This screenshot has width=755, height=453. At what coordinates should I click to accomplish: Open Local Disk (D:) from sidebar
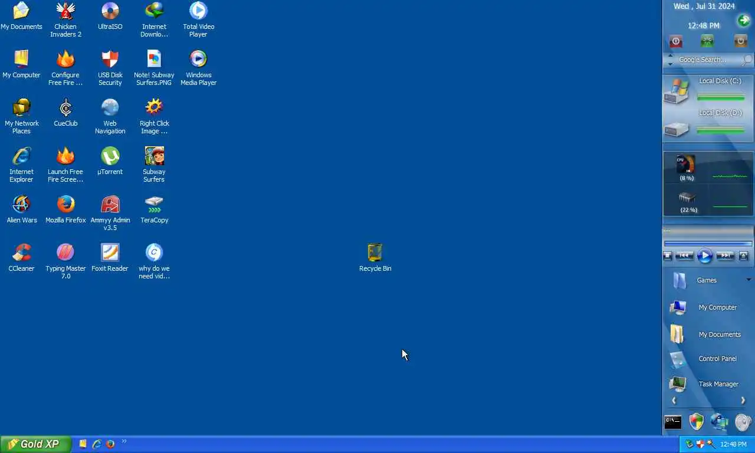tap(708, 124)
